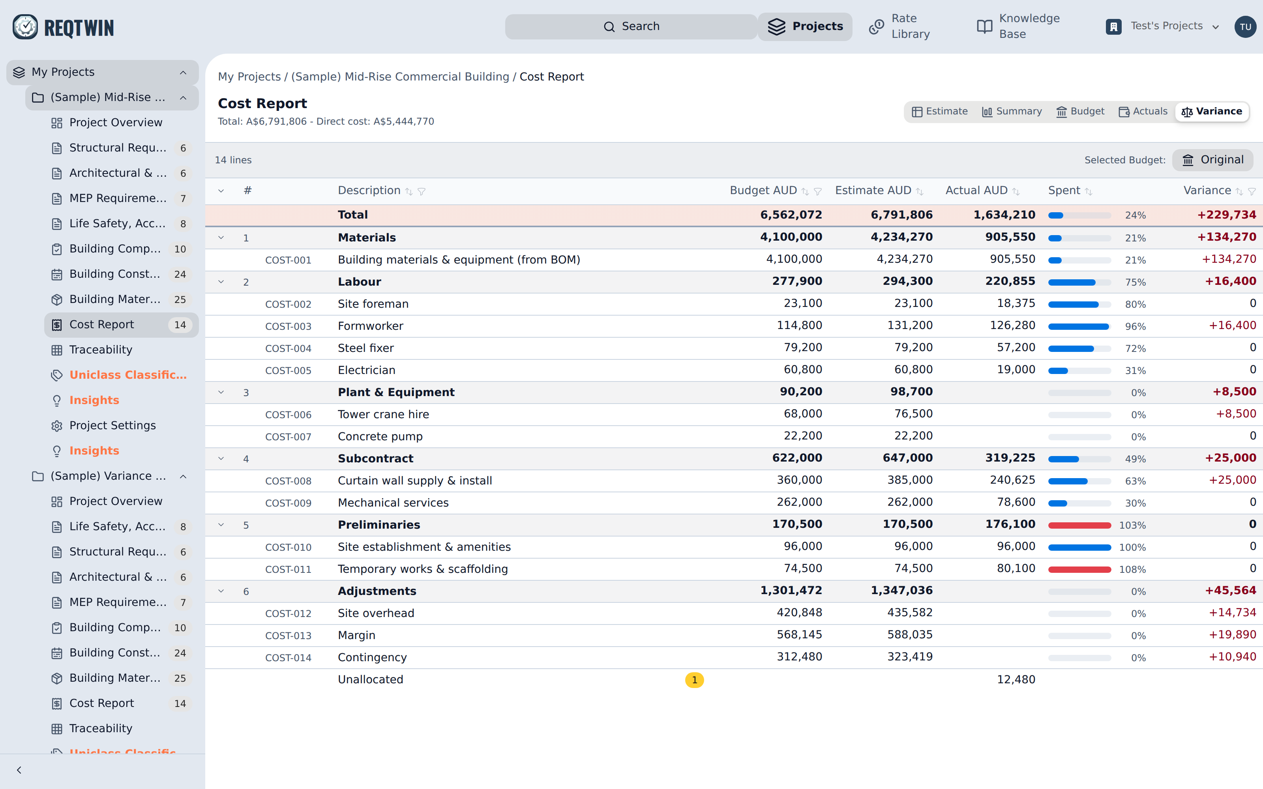
Task: Collapse the (Sample) Mid-Rise project folder
Action: click(x=183, y=97)
